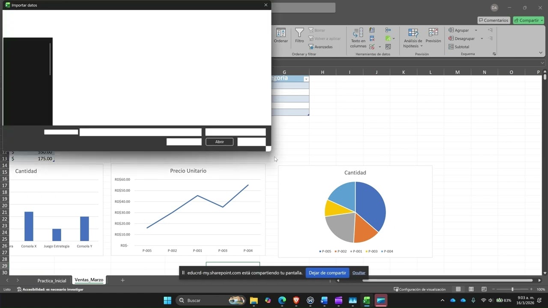
Task: Click the Ocultar link in the sharing bar
Action: (359, 273)
